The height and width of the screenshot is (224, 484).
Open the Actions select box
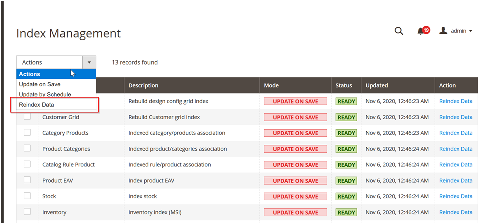point(56,62)
